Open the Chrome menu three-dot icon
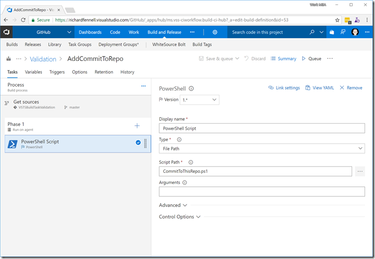Viewport: 375px width, 259px height. point(367,20)
